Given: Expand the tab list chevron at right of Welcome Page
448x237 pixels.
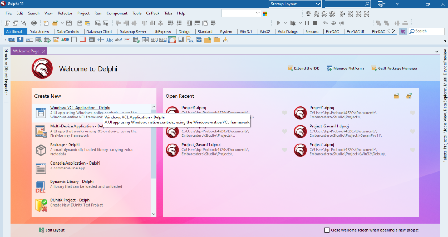Looking at the screenshot, I should (x=437, y=51).
